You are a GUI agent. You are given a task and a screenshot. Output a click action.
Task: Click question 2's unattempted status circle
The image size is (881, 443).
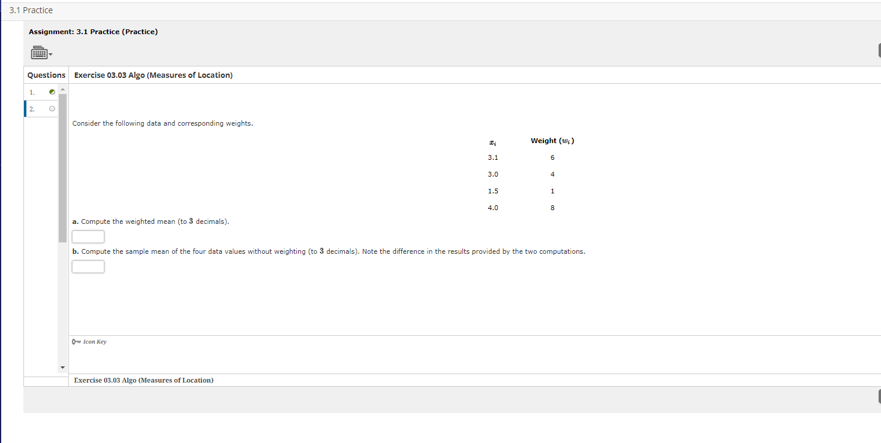click(x=52, y=108)
